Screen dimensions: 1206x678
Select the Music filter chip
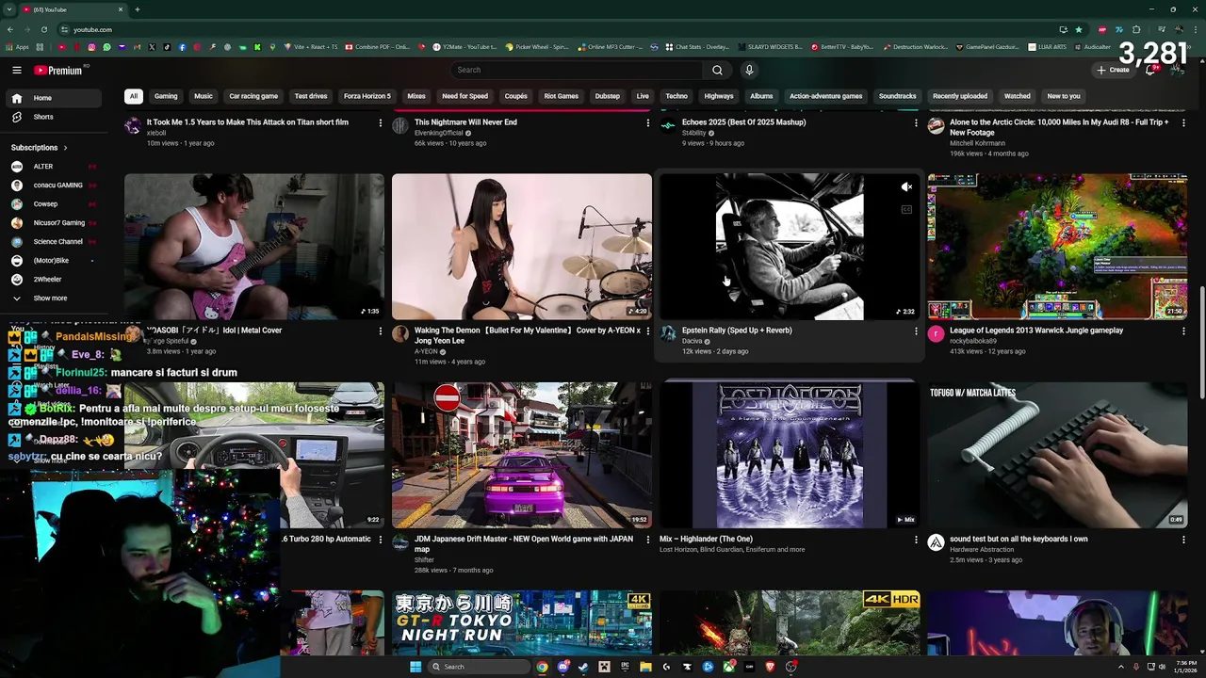(204, 96)
